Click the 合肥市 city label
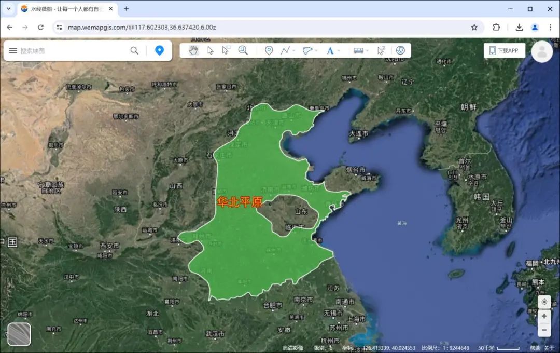Image resolution: width=560 pixels, height=353 pixels. click(x=273, y=305)
